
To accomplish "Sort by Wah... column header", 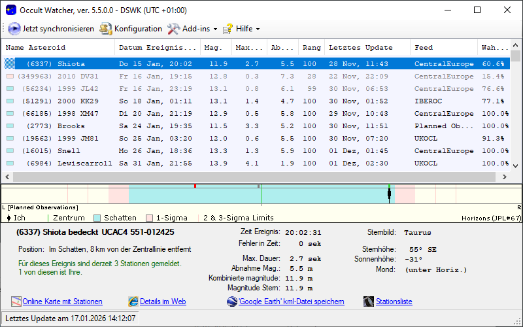I will point(494,47).
